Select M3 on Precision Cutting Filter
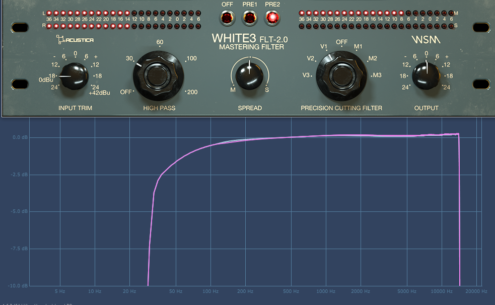Viewport: 495px width, 305px height. [377, 75]
